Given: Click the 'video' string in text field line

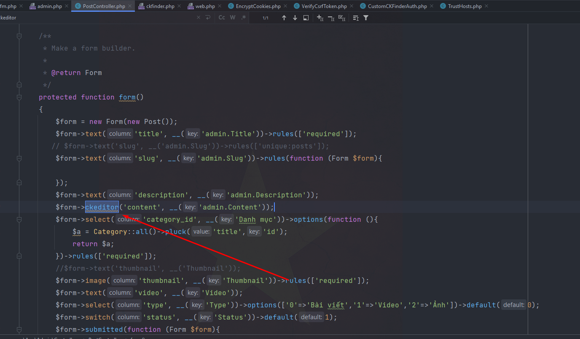Looking at the screenshot, I should click(x=149, y=293).
